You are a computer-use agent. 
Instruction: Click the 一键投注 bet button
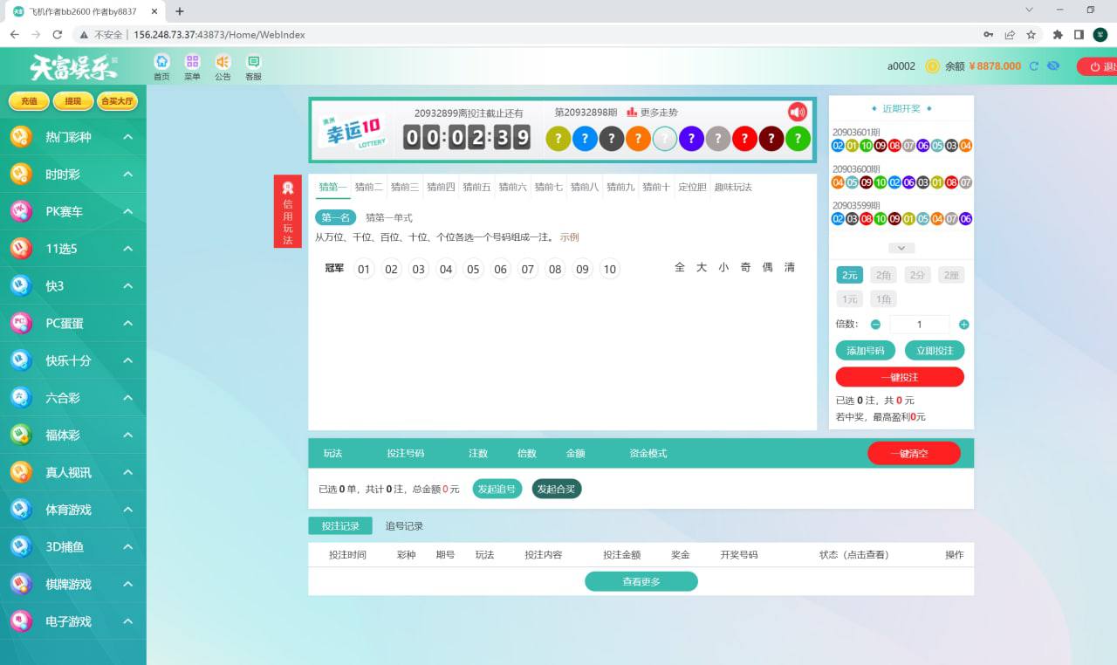(x=901, y=376)
